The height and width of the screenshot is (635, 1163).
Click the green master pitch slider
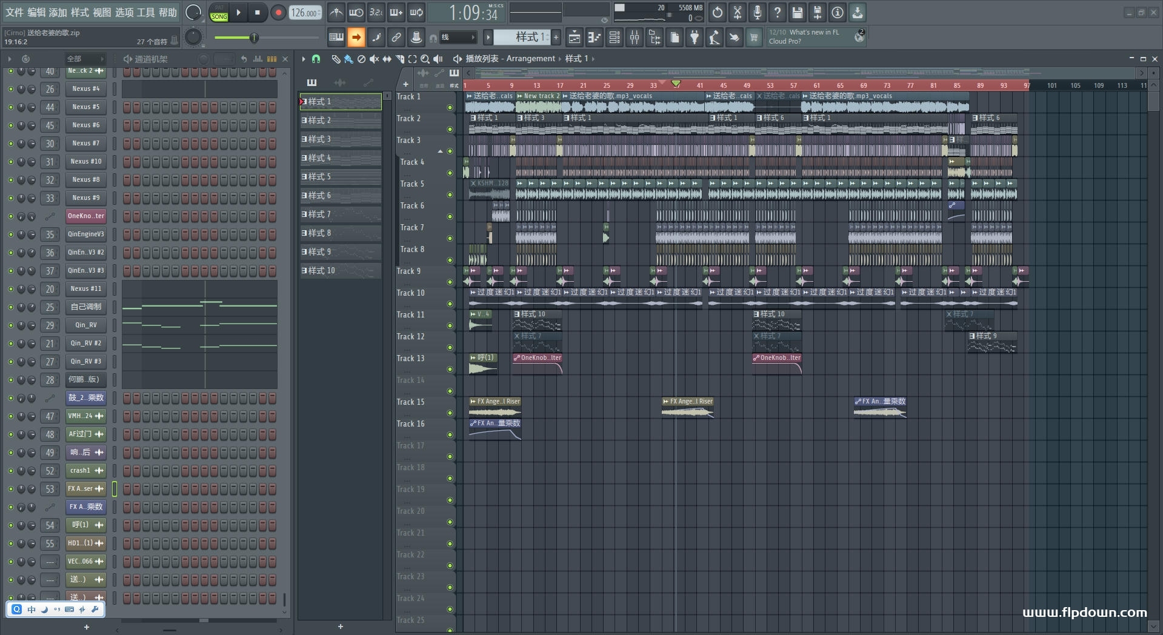[254, 38]
